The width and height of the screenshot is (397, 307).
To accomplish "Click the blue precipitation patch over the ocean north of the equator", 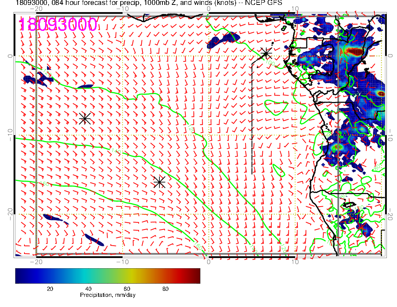I will 224,40.
